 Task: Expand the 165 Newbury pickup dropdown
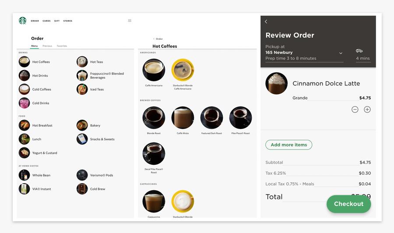click(341, 53)
